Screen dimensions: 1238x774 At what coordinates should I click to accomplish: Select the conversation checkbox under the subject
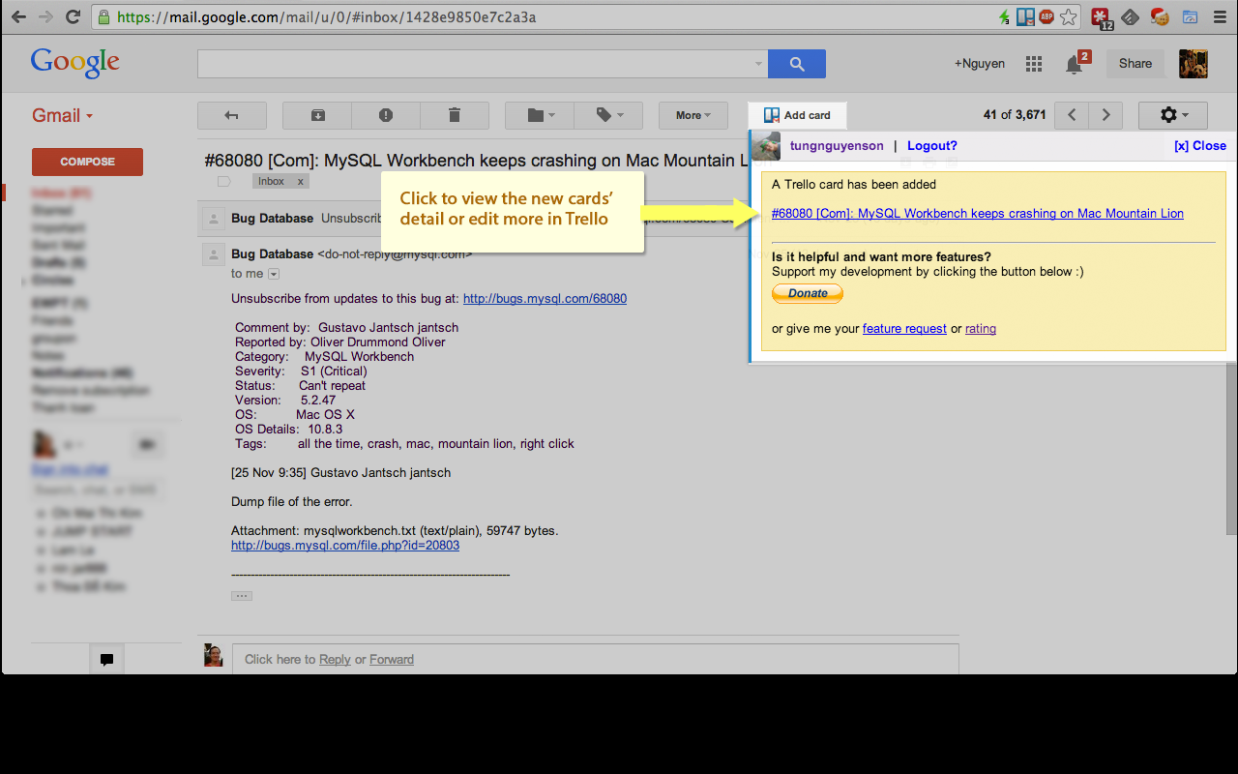coord(223,181)
